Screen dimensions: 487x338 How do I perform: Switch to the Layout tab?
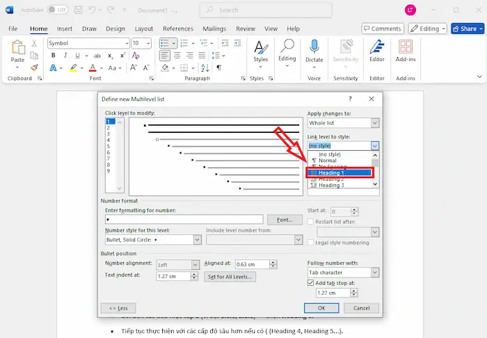[x=143, y=29]
